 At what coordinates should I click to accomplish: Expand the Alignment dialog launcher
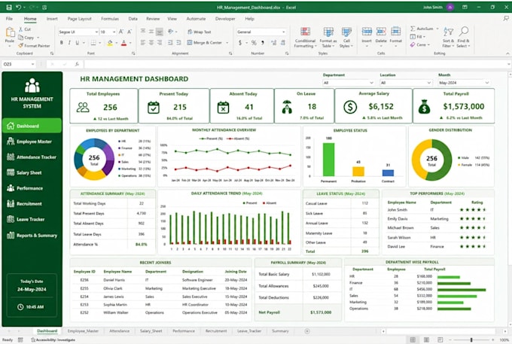click(230, 53)
